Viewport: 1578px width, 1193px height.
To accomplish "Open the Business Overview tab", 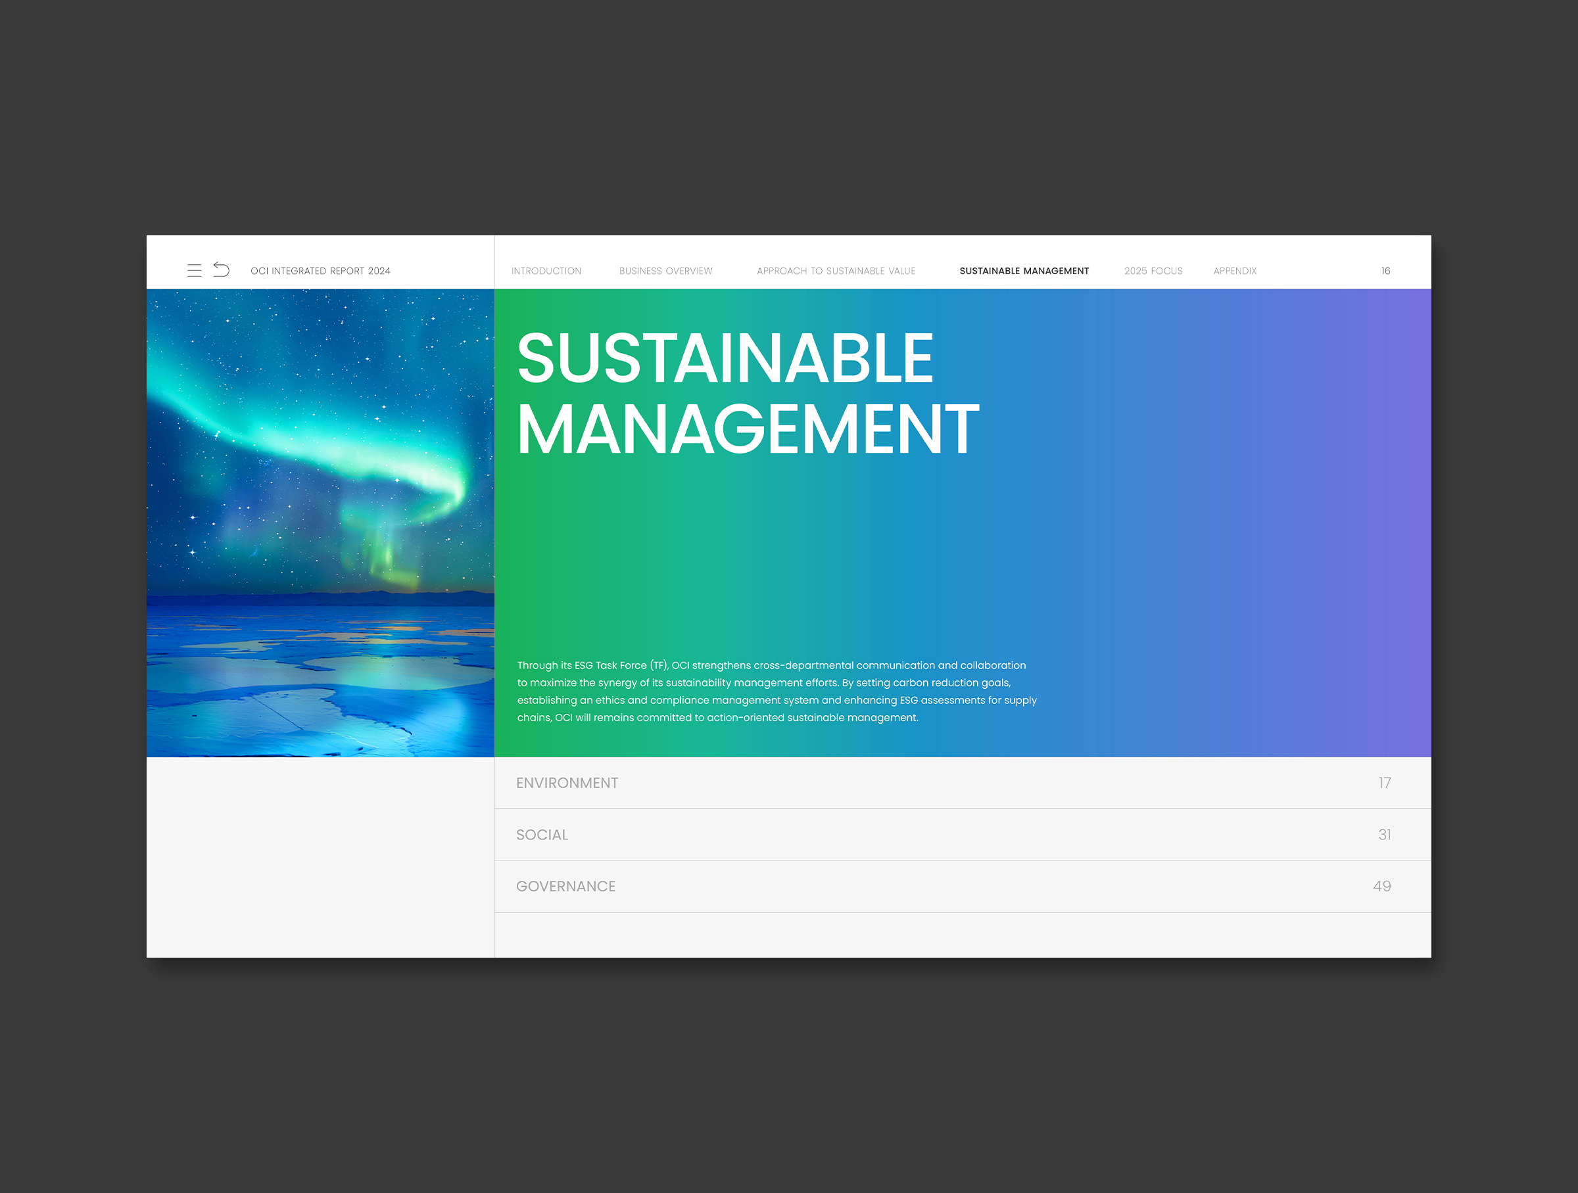I will pyautogui.click(x=665, y=271).
